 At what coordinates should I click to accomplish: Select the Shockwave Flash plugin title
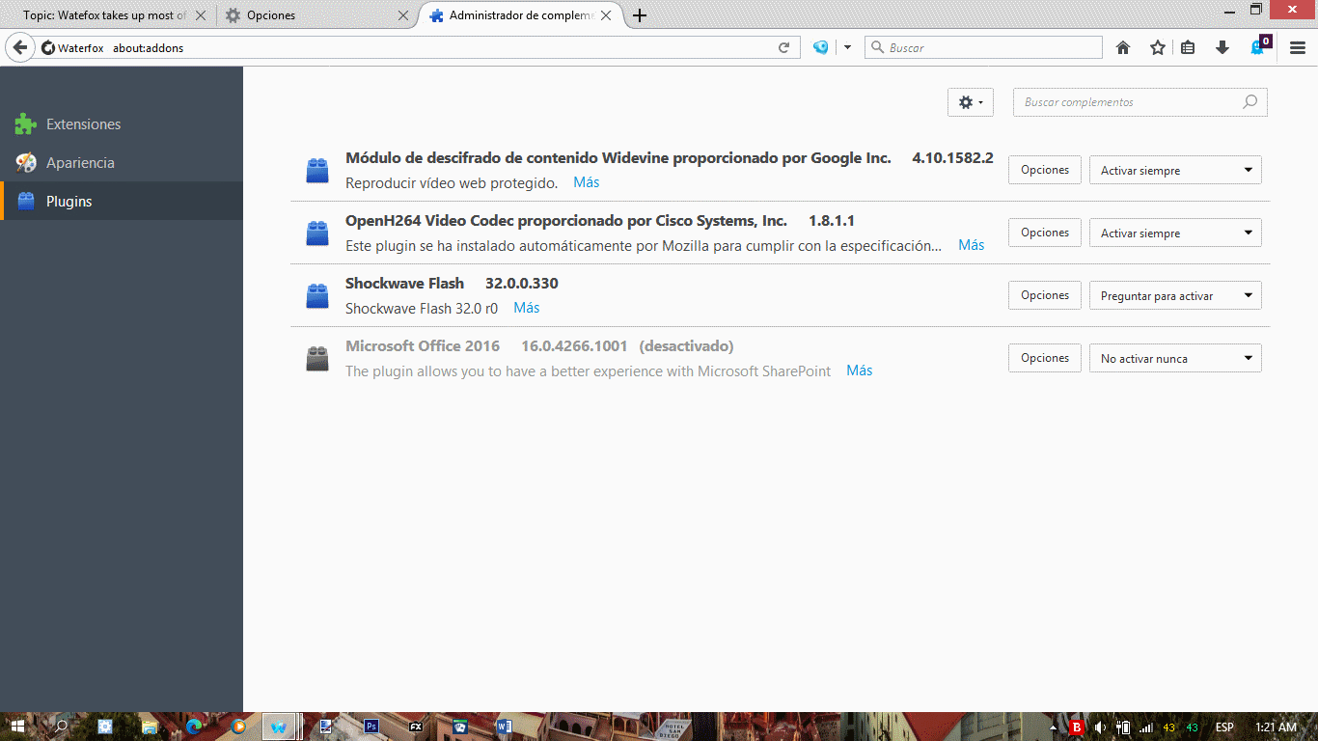coord(404,284)
